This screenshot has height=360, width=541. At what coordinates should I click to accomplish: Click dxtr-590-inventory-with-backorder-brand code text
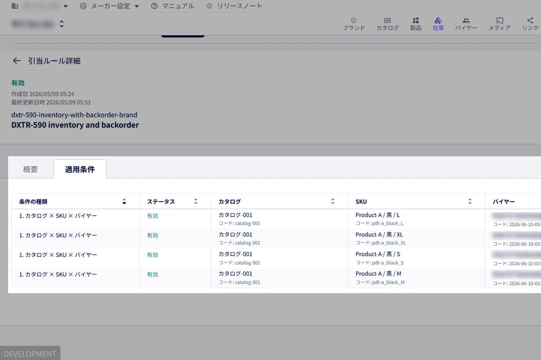pos(74,115)
